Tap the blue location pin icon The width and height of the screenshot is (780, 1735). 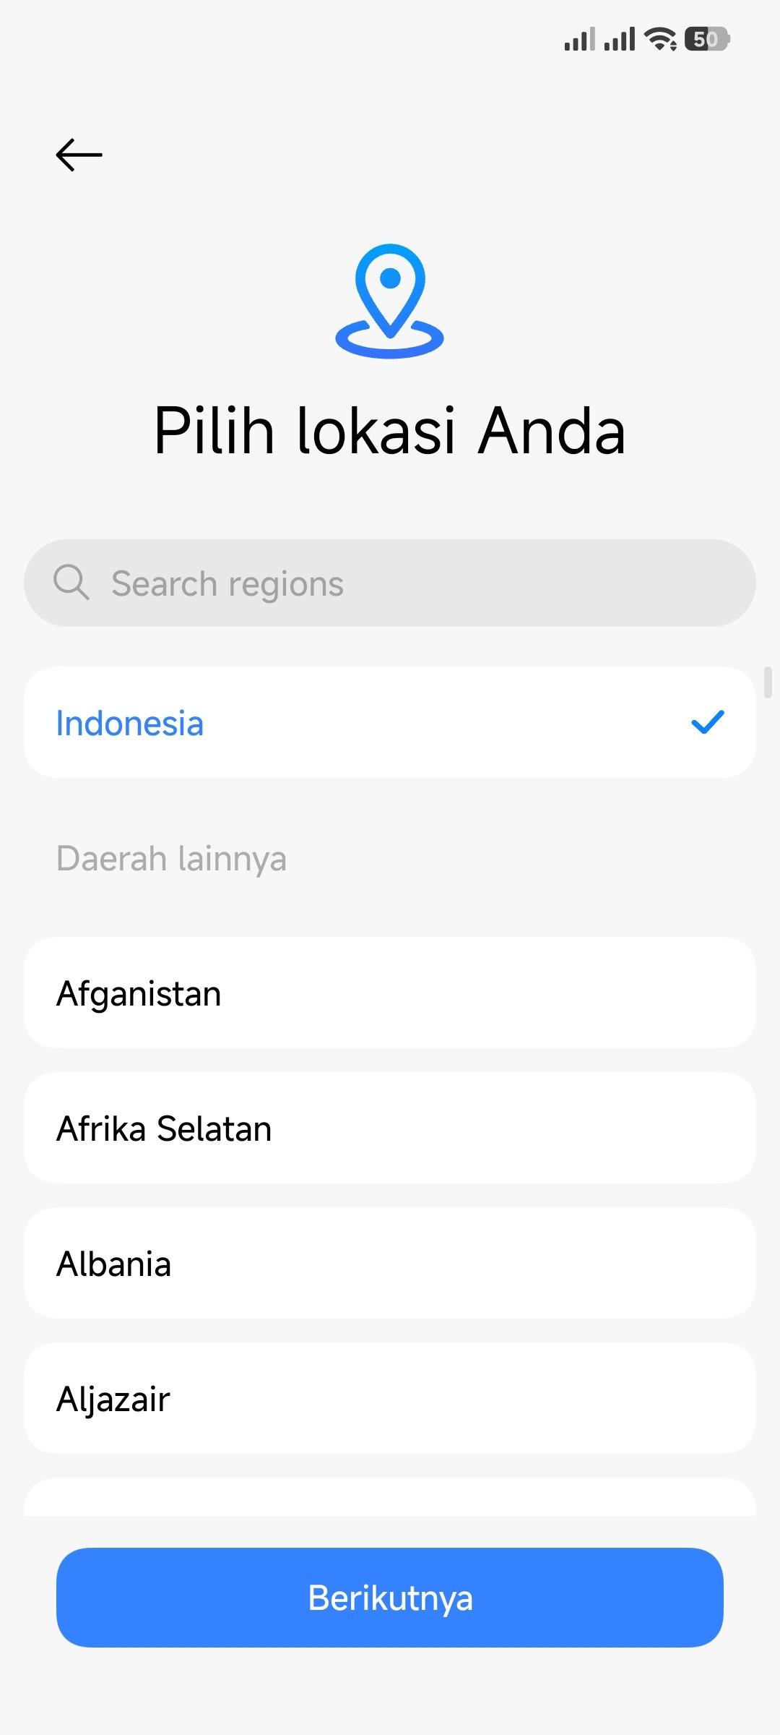pyautogui.click(x=390, y=300)
